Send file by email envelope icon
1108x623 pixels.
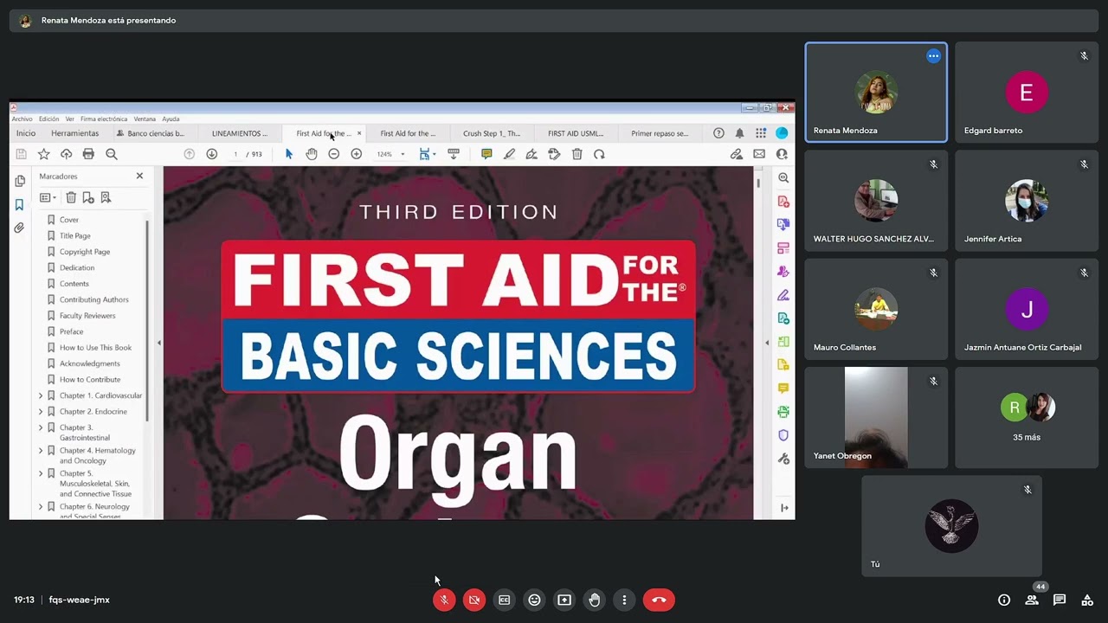click(x=759, y=154)
